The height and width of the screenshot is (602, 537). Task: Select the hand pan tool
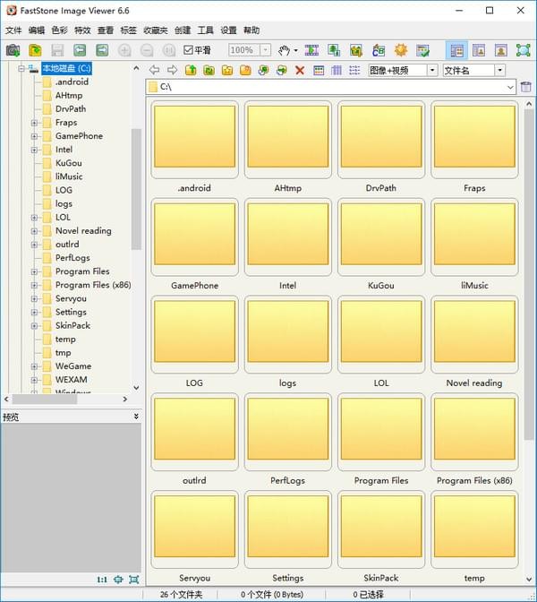pos(284,50)
